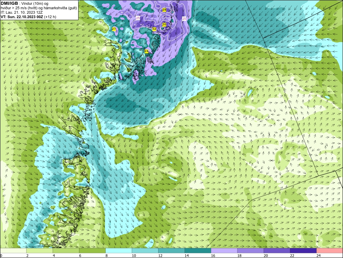The width and height of the screenshot is (343, 258).
Task: Click the legend value 6
Action: pyautogui.click(x=80, y=256)
